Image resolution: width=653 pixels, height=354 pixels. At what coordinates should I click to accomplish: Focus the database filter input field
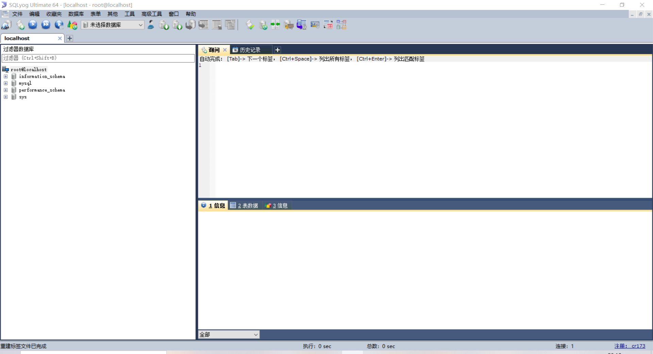(x=98, y=58)
